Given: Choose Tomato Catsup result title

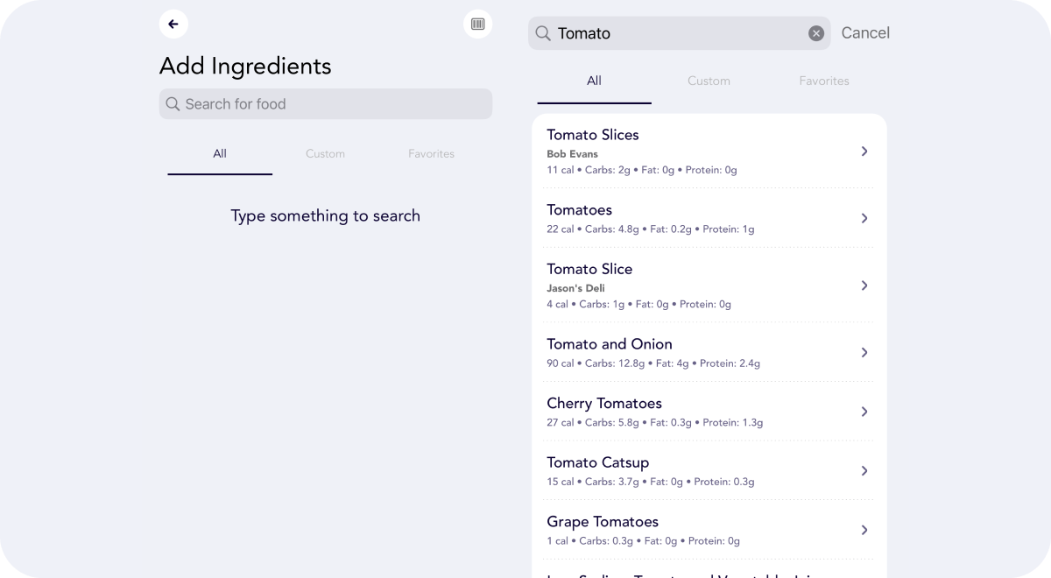Looking at the screenshot, I should pyautogui.click(x=598, y=462).
